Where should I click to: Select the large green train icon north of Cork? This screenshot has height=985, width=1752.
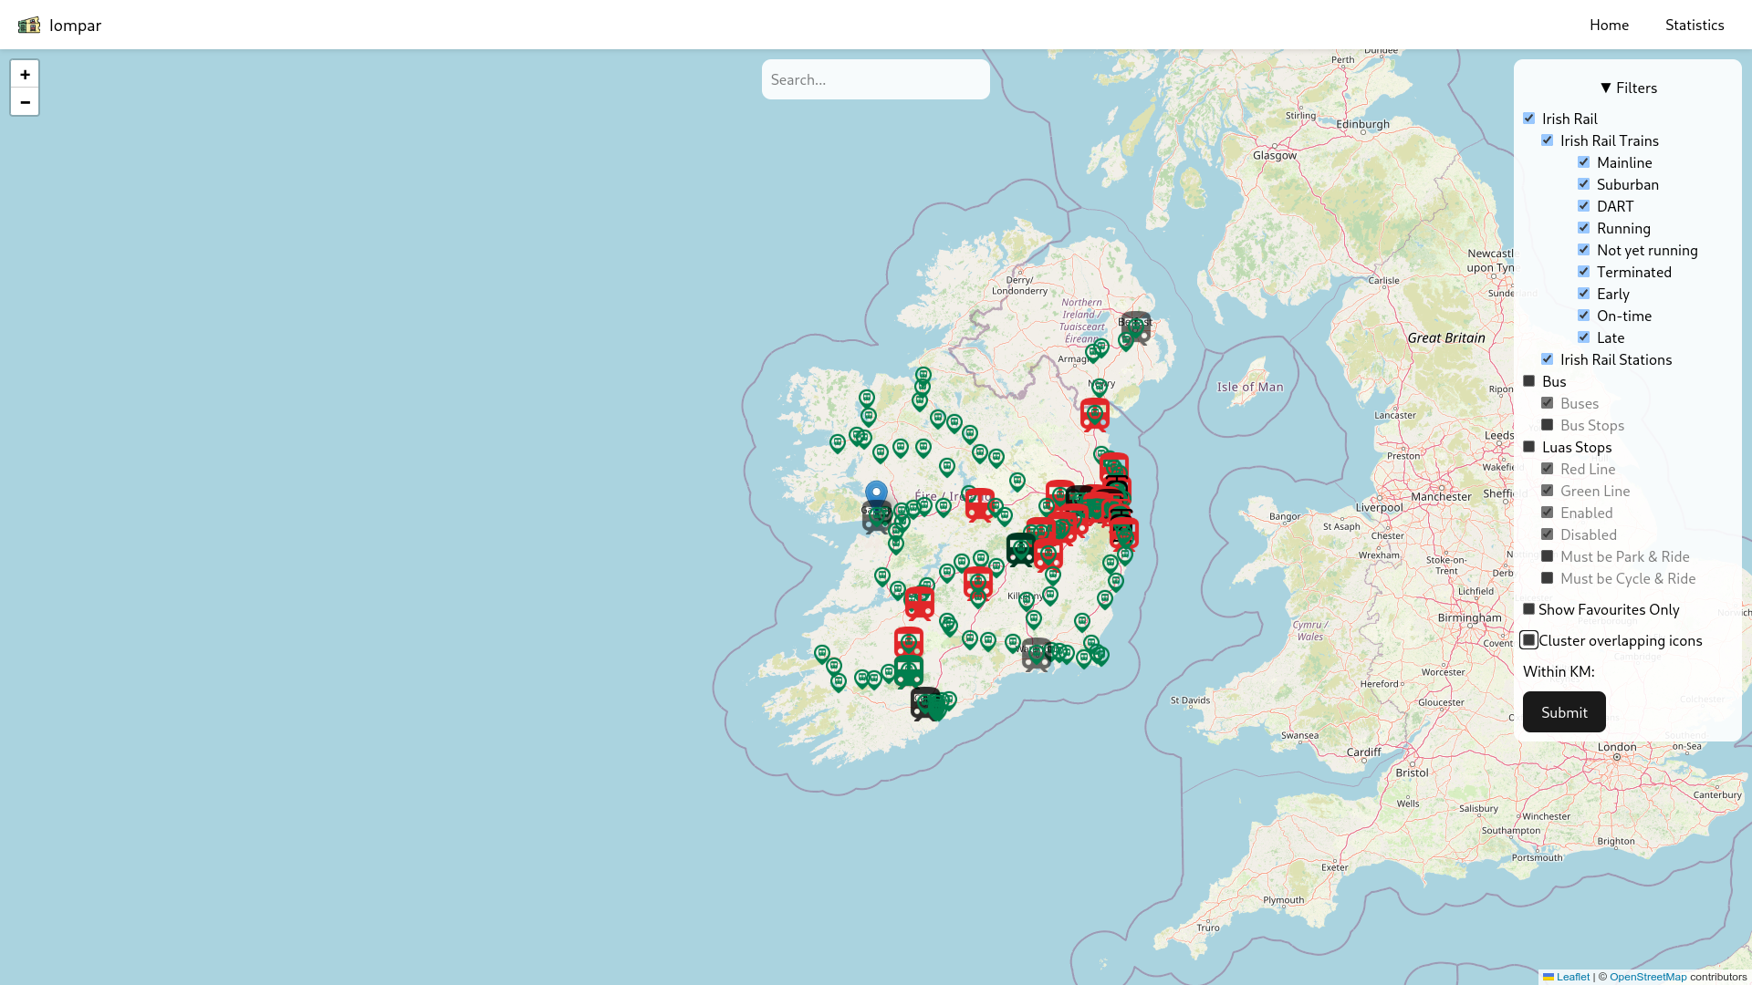point(909,672)
